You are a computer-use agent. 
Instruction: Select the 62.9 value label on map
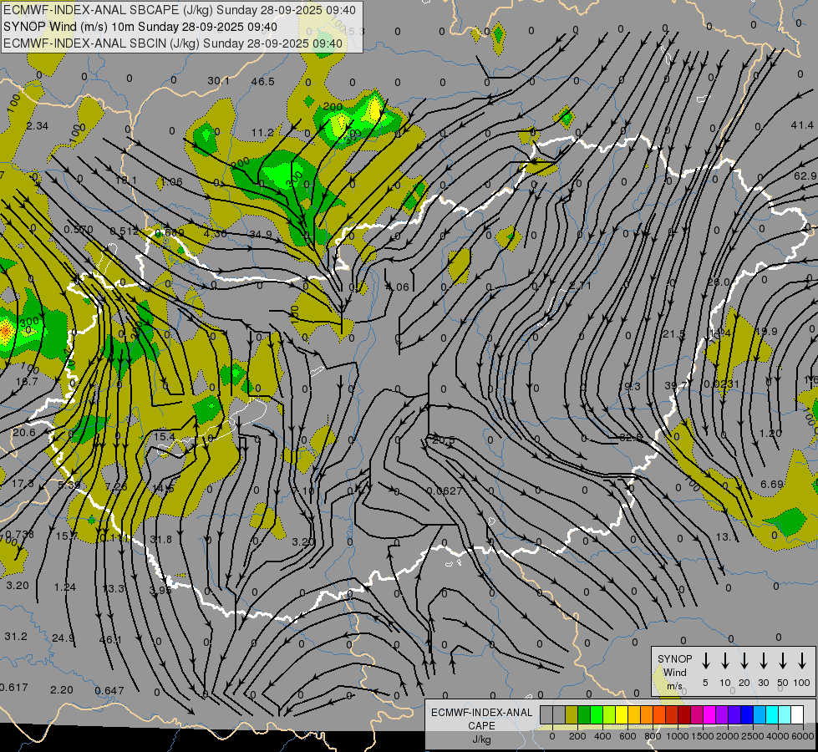click(x=805, y=176)
